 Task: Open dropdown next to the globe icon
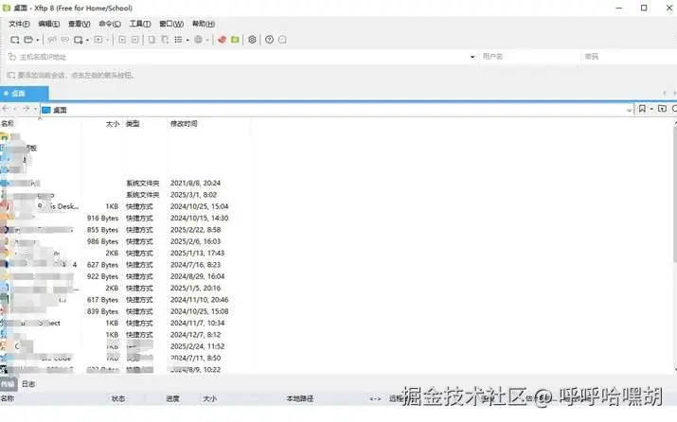pyautogui.click(x=207, y=40)
